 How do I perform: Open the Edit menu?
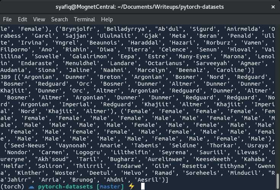point(23,19)
